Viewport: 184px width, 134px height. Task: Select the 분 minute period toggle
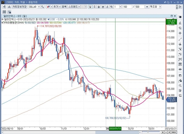(103, 7)
